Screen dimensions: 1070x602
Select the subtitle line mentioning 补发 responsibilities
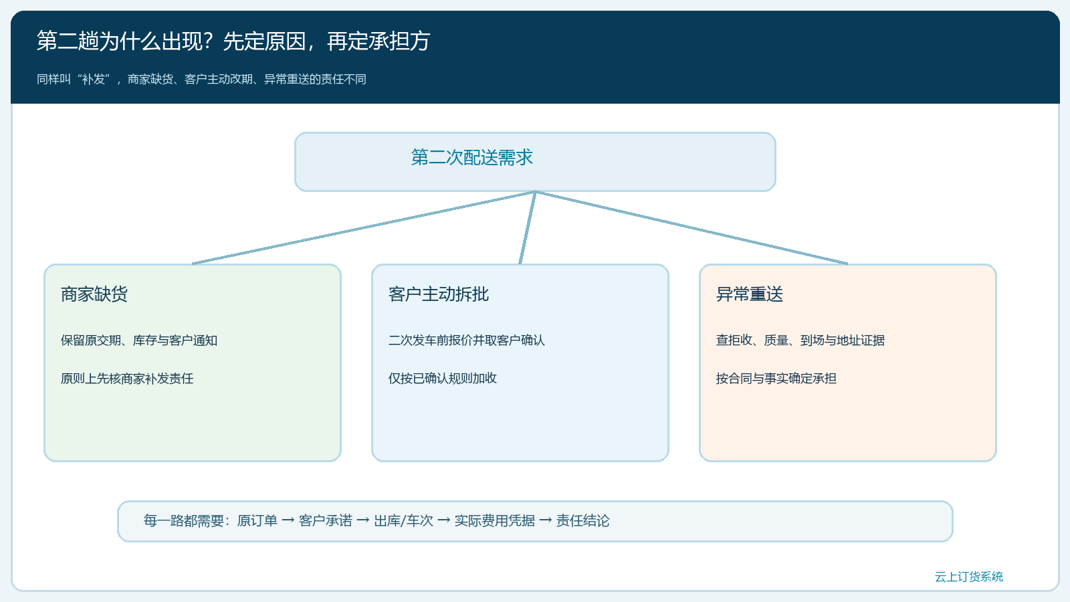click(x=201, y=79)
